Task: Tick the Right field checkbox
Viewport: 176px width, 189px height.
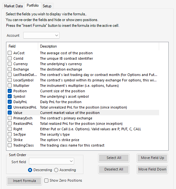Action: (10, 129)
